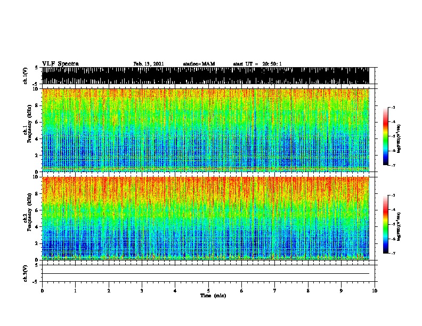The image size is (422, 326).
Task: Select the "ch.1(V)" axis label
Action: coord(26,76)
